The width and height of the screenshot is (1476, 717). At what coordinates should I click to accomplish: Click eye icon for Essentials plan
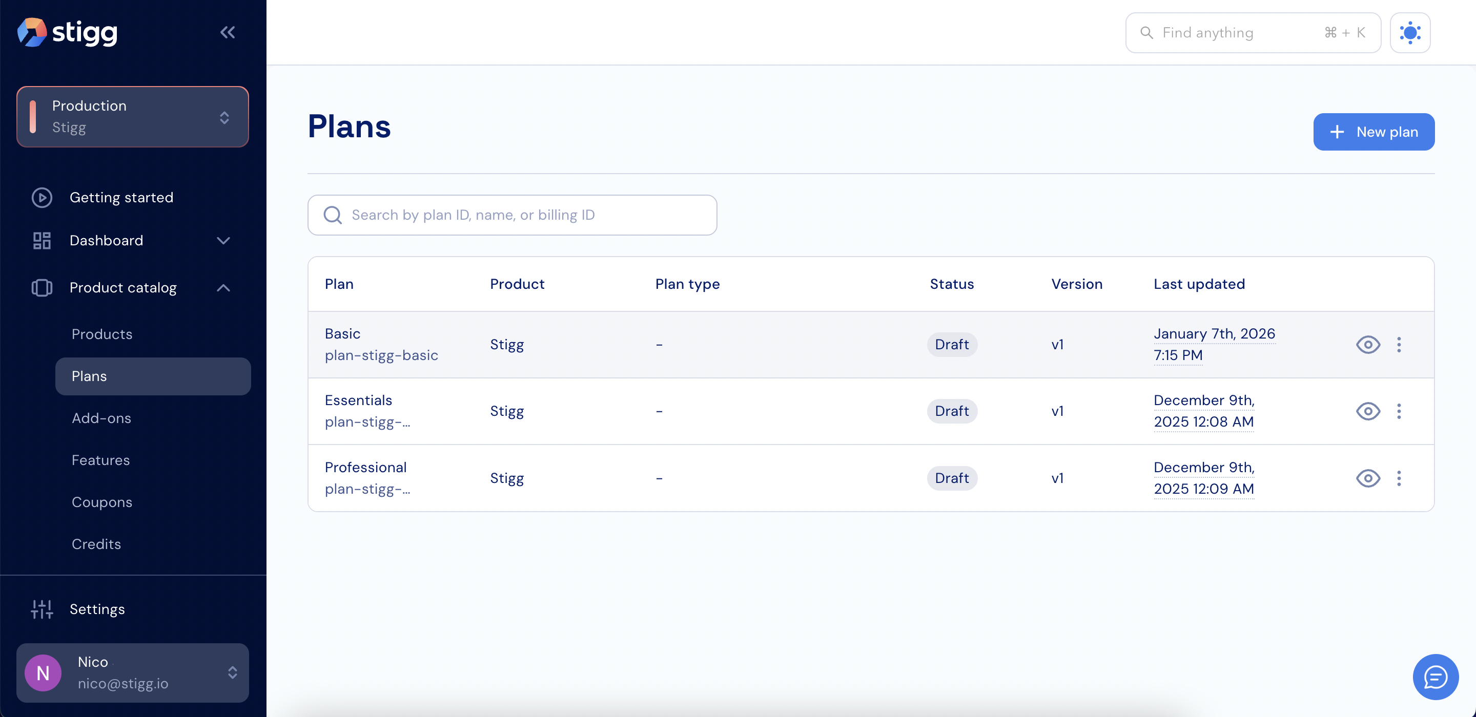click(1368, 411)
